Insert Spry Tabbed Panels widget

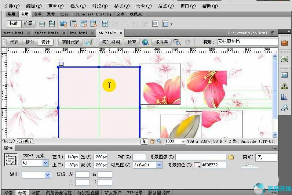click(74, 24)
